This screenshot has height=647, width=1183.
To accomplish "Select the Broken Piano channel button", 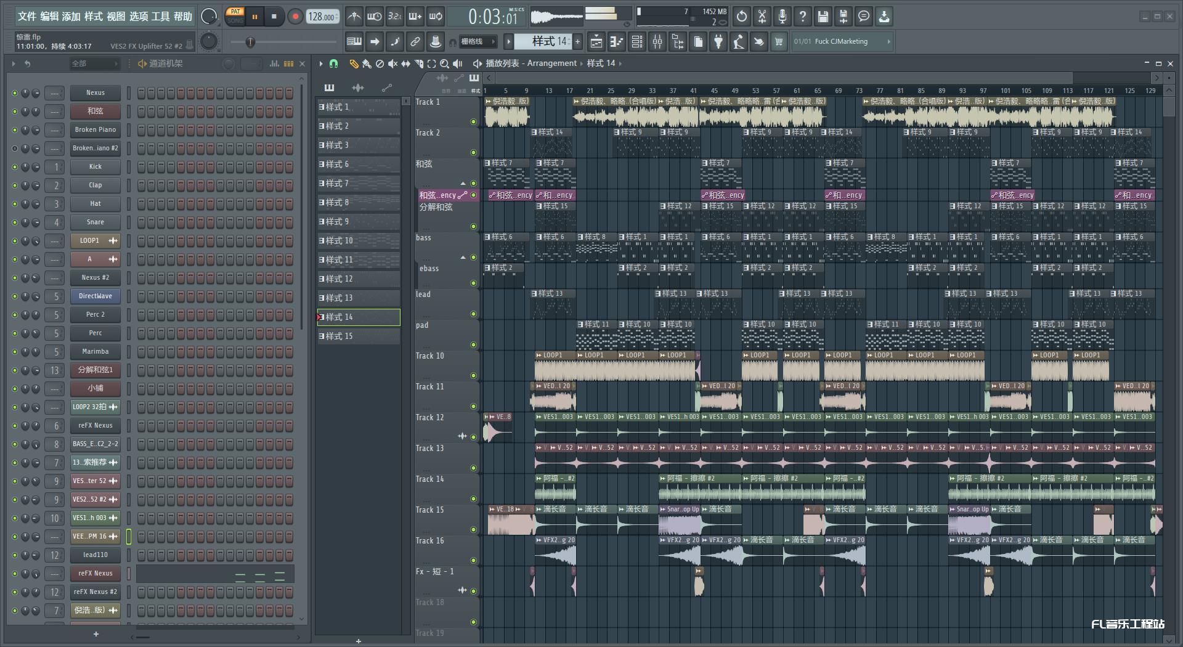I will (95, 130).
